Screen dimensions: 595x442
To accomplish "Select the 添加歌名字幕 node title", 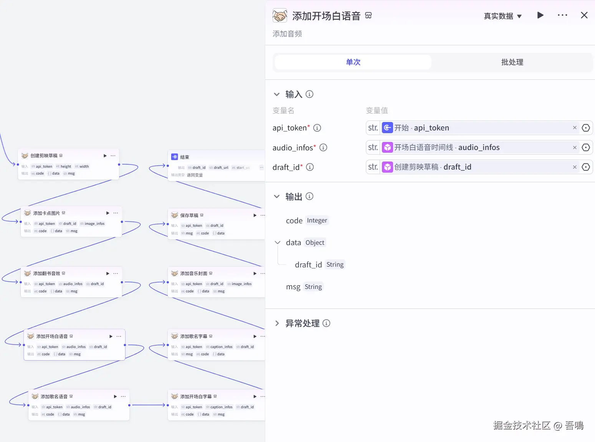I will (x=194, y=336).
